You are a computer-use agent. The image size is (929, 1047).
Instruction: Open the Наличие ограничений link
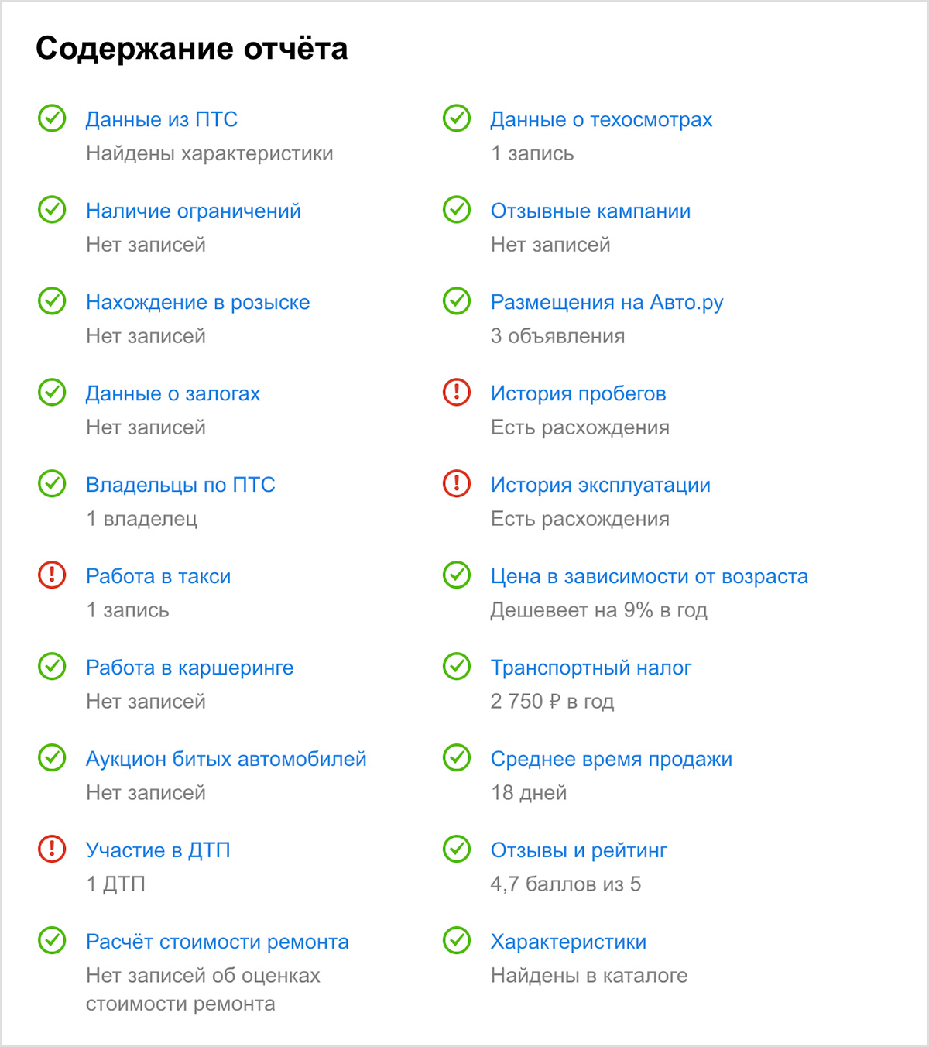coord(194,211)
